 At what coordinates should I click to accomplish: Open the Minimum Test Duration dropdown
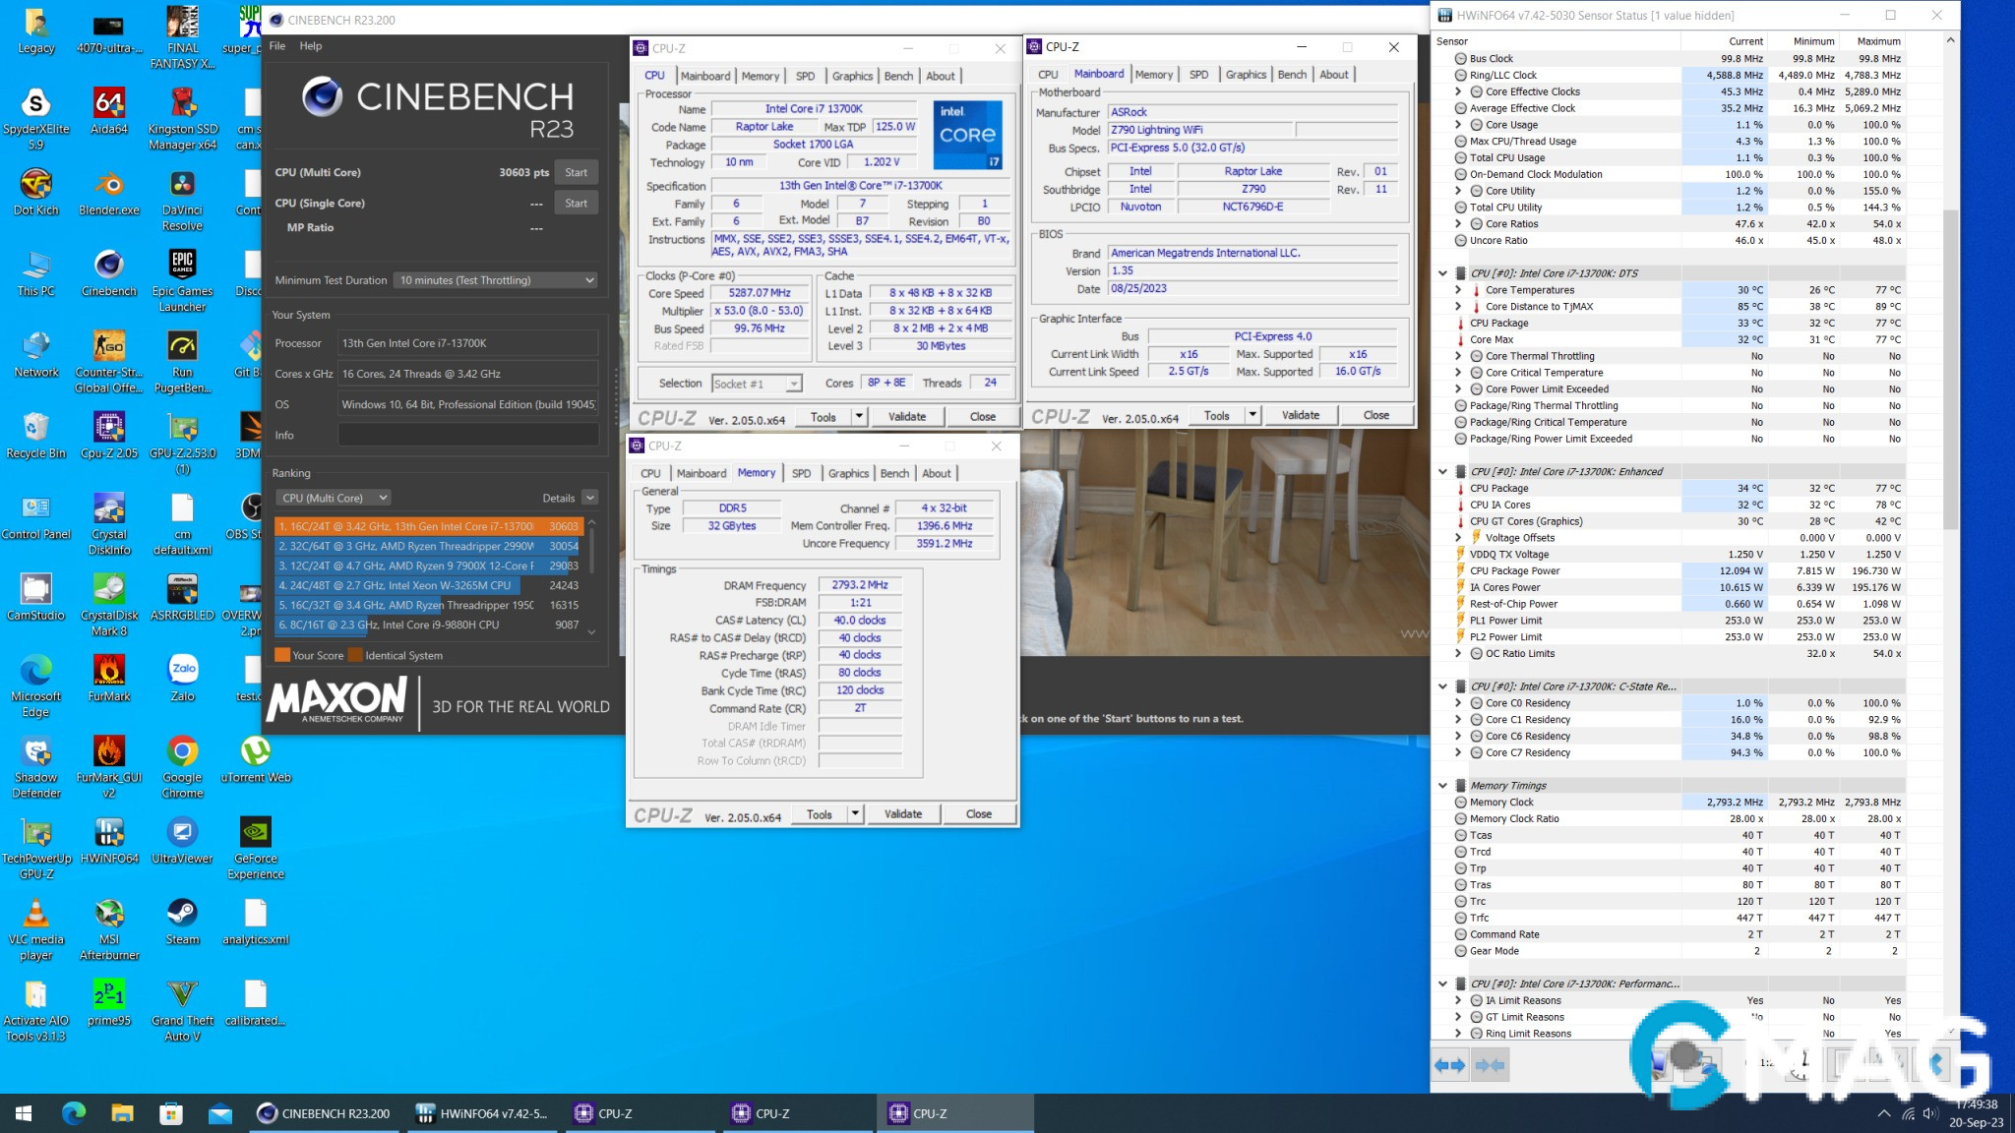pos(496,280)
